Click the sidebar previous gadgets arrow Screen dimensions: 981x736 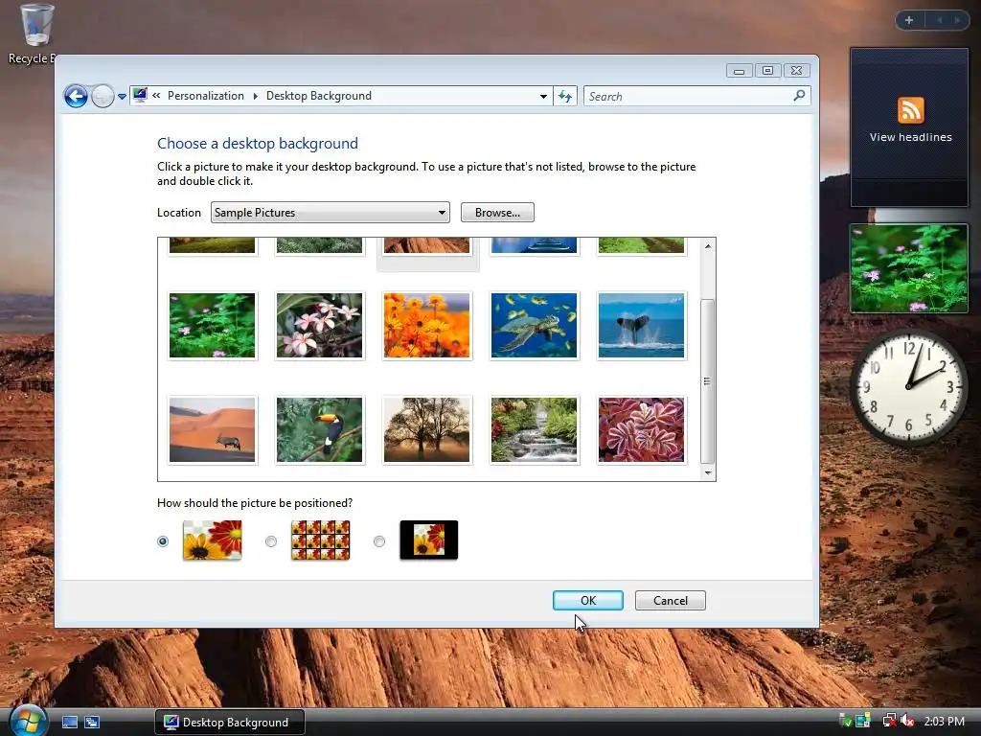click(939, 20)
